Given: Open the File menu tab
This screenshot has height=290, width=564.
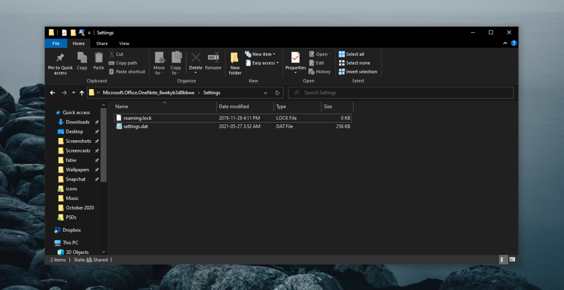Looking at the screenshot, I should coord(56,43).
